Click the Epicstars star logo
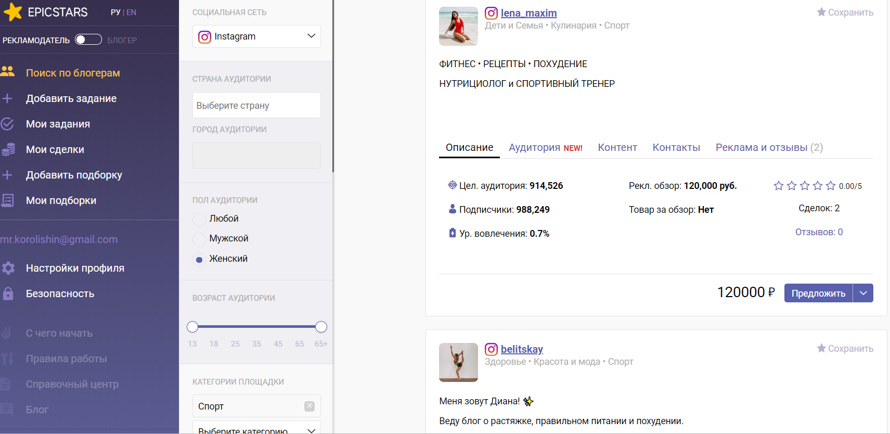Screen dimensions: 890x434 pyautogui.click(x=13, y=12)
